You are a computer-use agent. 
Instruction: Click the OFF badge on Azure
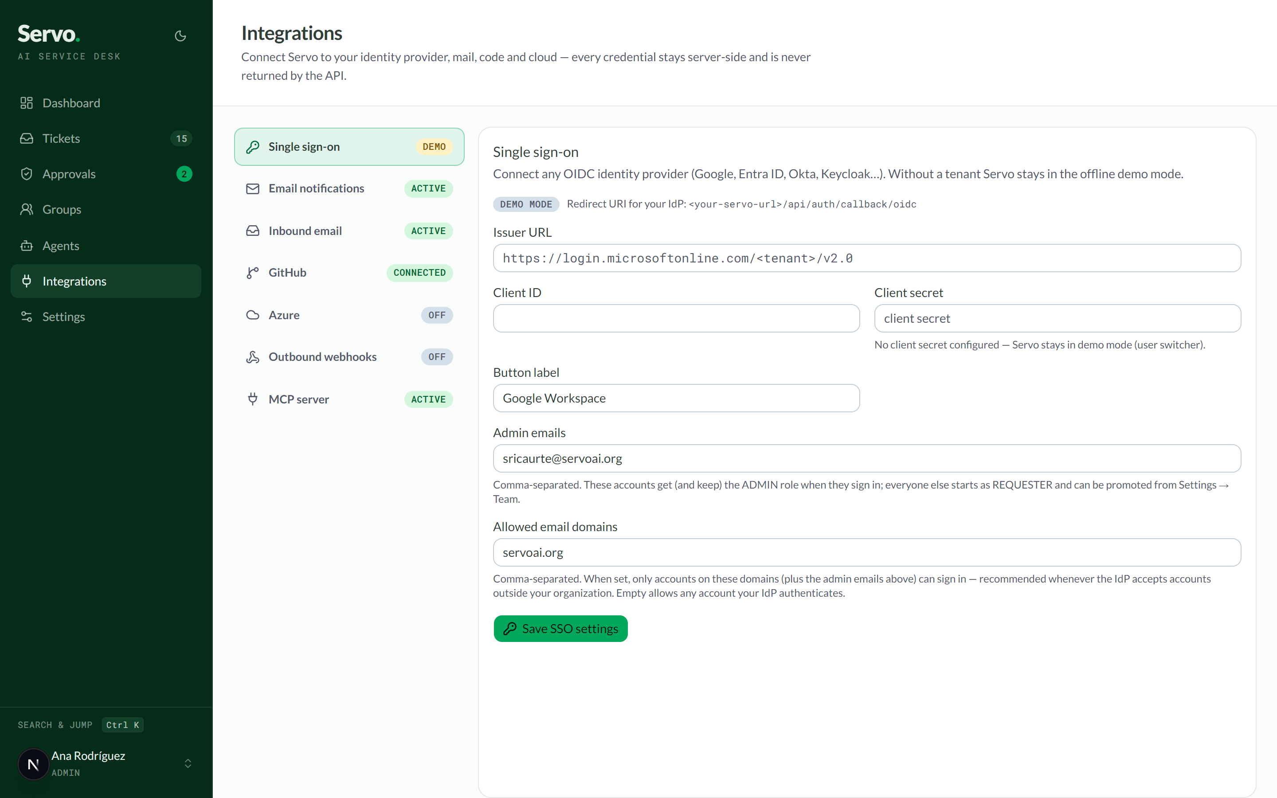click(x=436, y=315)
